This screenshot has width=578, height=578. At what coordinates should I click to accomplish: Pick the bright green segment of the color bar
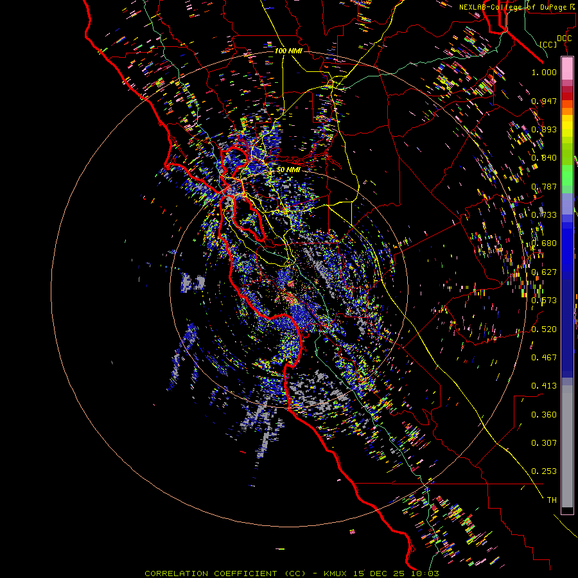567,175
